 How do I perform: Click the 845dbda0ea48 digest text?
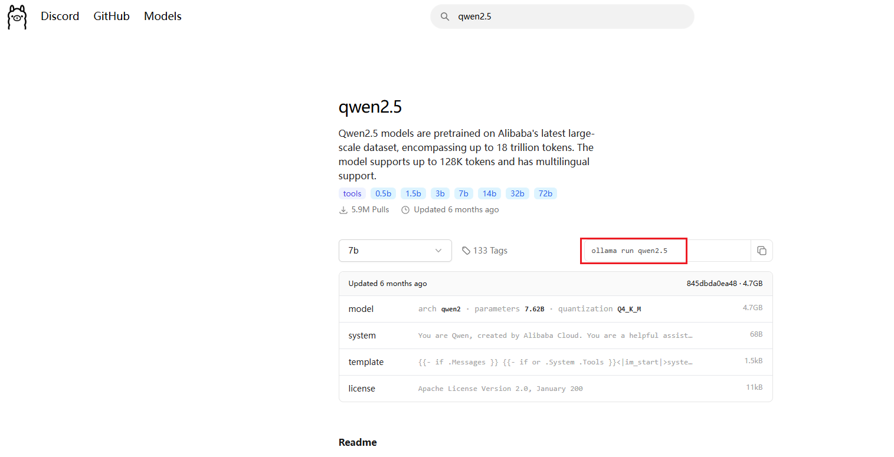point(712,284)
